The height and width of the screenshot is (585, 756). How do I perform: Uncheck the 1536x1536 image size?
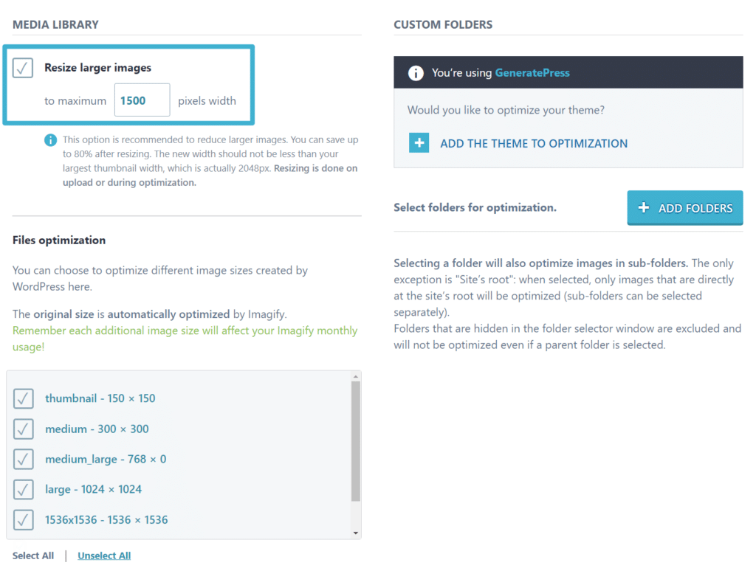click(x=24, y=519)
